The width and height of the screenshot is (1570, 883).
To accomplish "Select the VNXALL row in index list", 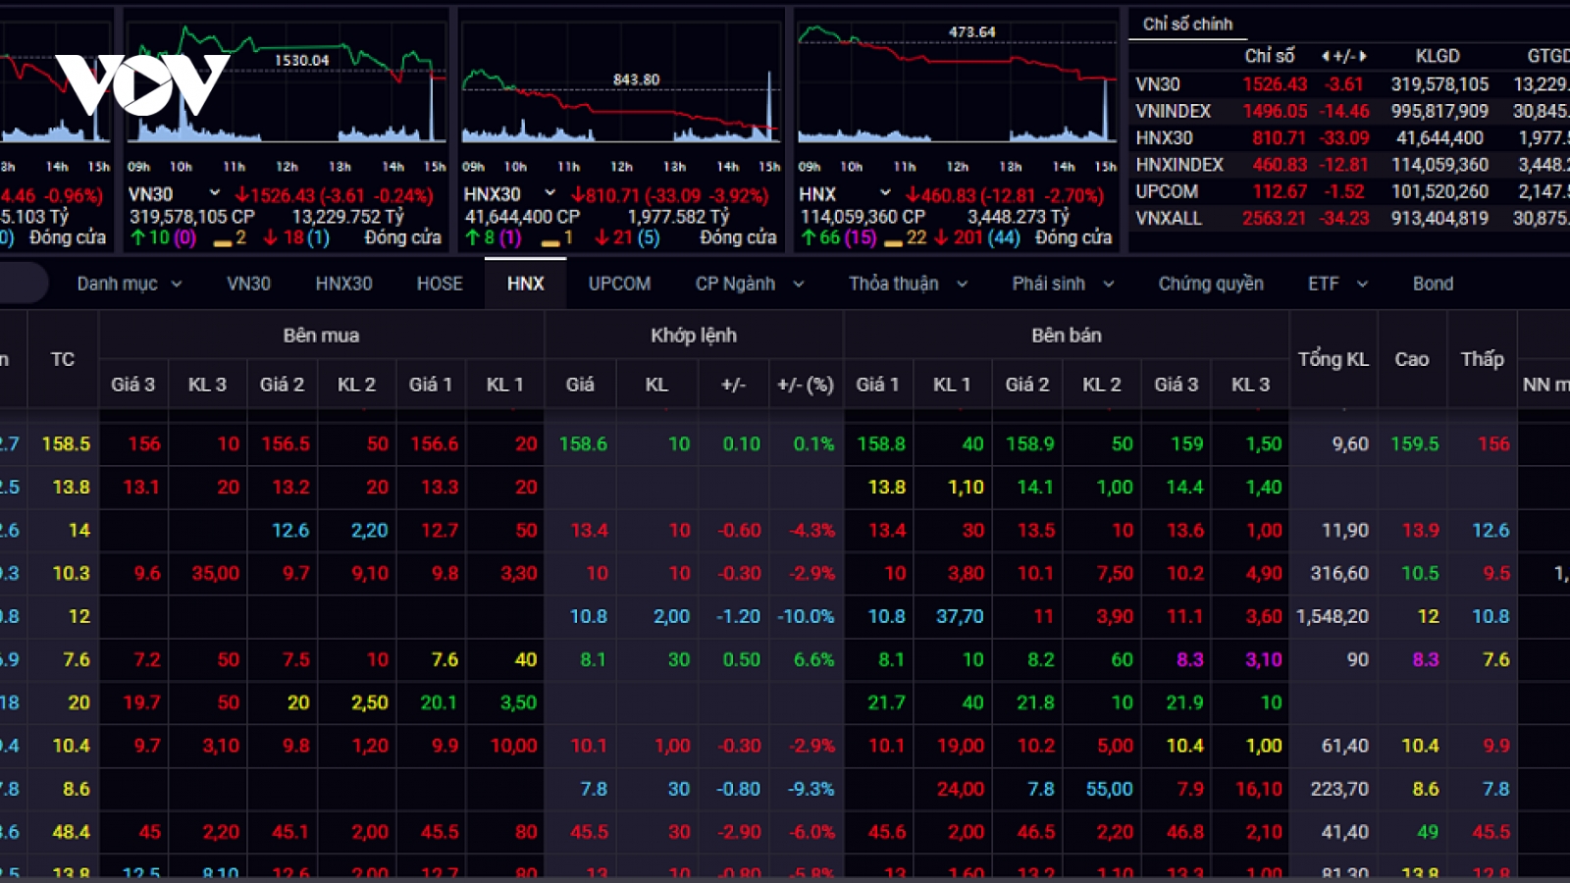I will click(1351, 218).
